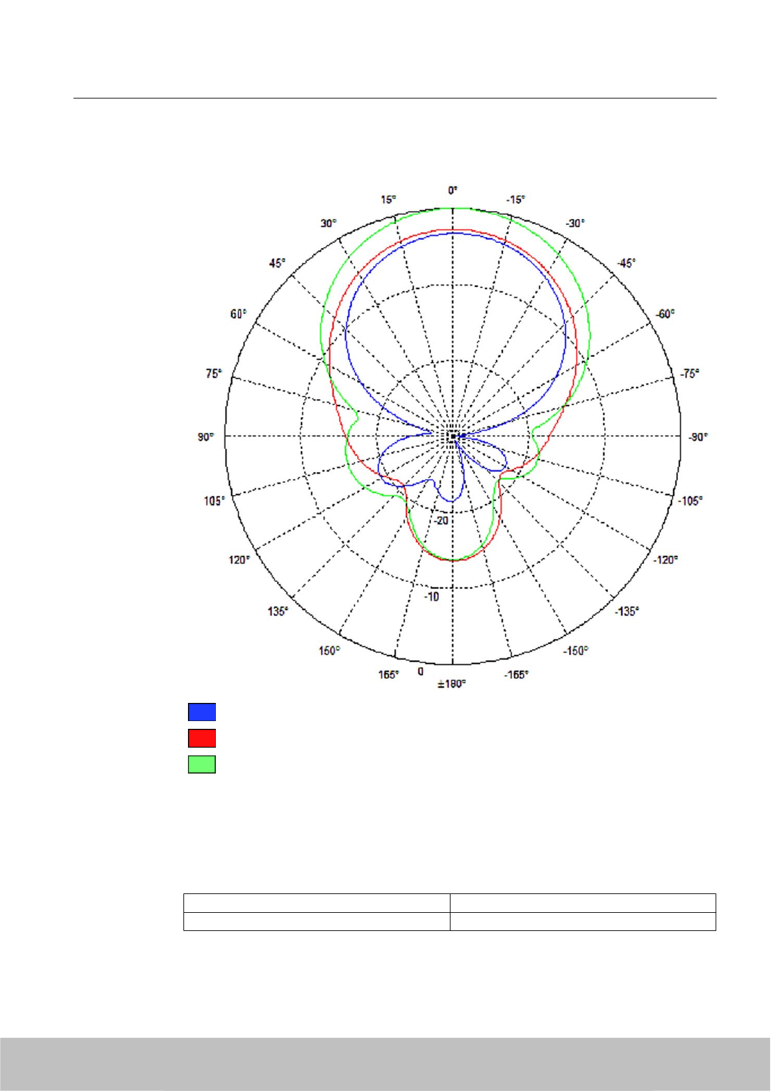Click the 150° angle label
The width and height of the screenshot is (772, 1091).
tap(329, 650)
